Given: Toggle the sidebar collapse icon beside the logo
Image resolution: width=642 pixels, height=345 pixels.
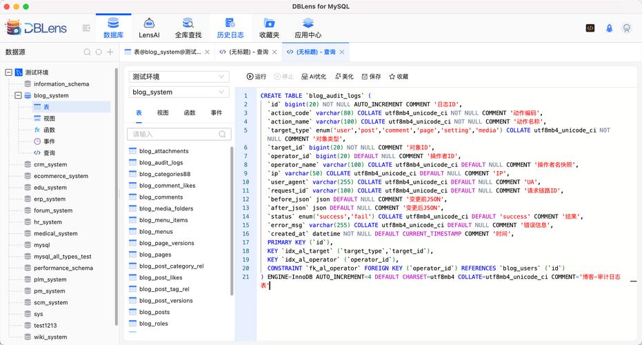Looking at the screenshot, I should pos(86,28).
